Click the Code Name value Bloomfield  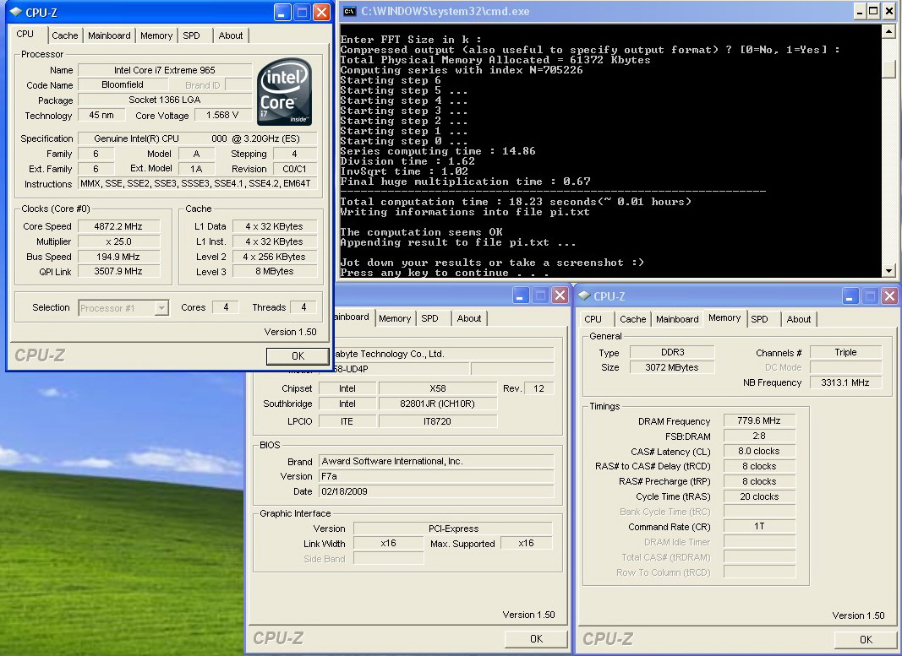pos(123,85)
